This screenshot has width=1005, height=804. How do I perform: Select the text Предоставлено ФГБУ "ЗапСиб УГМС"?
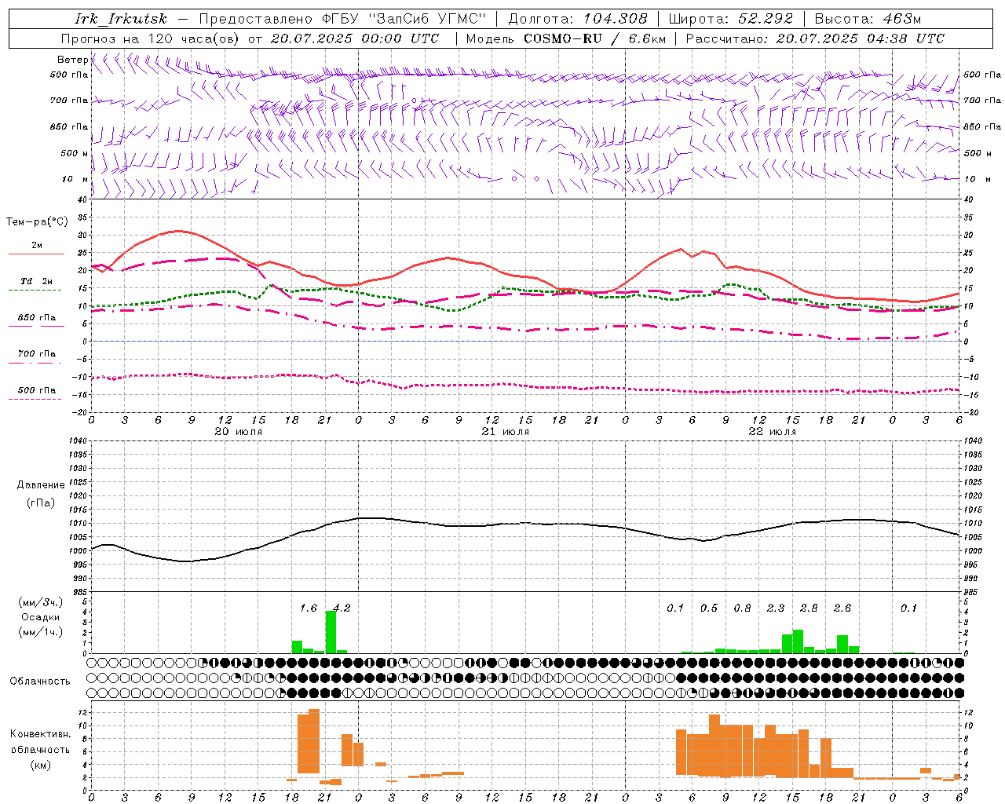343,19
